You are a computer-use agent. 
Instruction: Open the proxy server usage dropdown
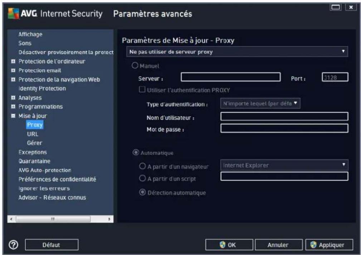(237, 52)
